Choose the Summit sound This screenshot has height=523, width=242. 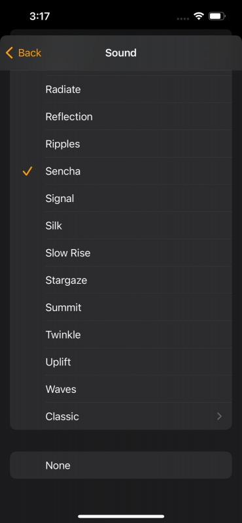(x=121, y=307)
